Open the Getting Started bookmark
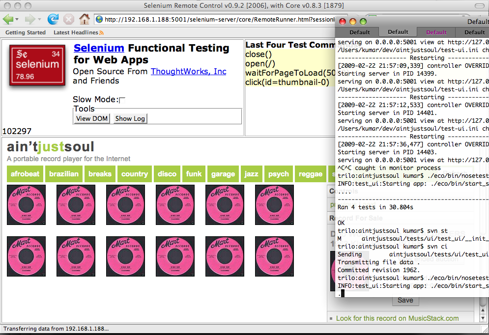 pos(26,32)
